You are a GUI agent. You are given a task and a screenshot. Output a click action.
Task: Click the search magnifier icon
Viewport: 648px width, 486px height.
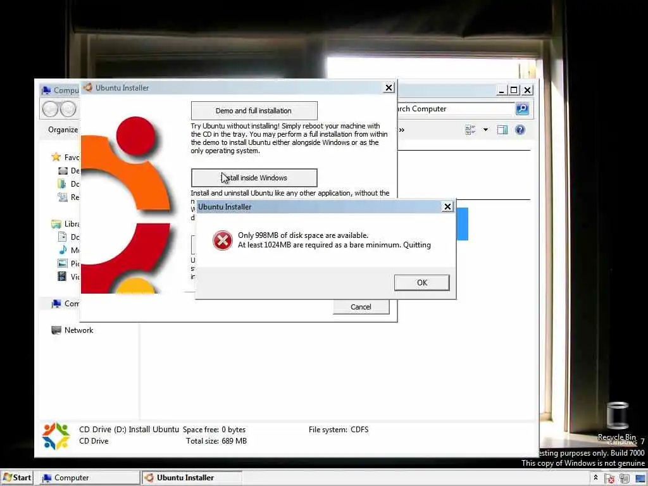[522, 109]
